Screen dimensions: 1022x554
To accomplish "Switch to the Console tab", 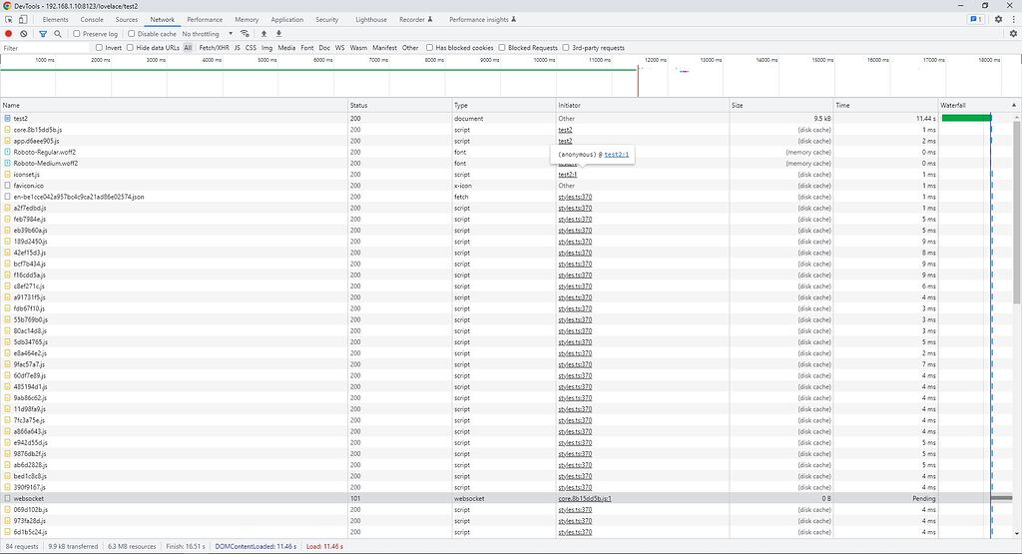I will 92,19.
